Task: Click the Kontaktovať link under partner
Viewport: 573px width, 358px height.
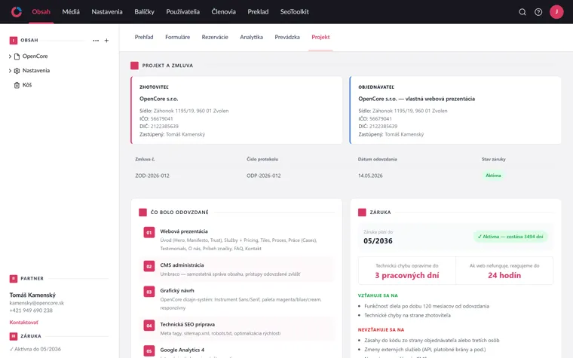Action: coord(24,323)
